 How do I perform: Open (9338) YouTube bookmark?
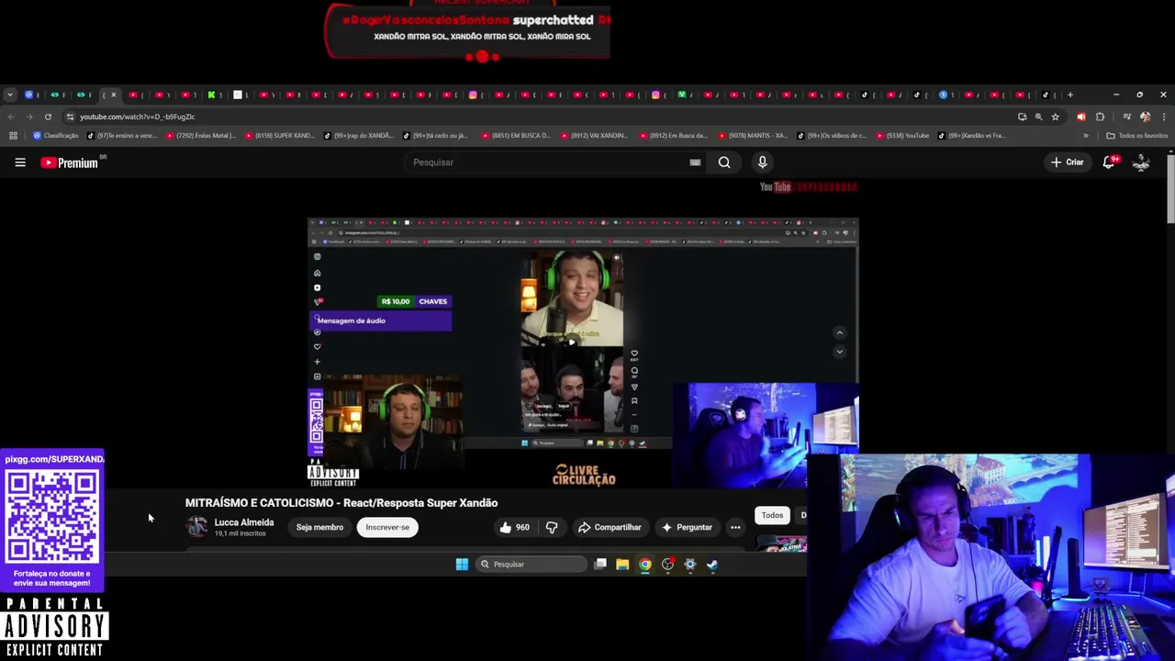[x=904, y=136]
